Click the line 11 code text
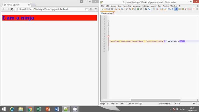This screenshot has height=112, width=199. [147, 41]
